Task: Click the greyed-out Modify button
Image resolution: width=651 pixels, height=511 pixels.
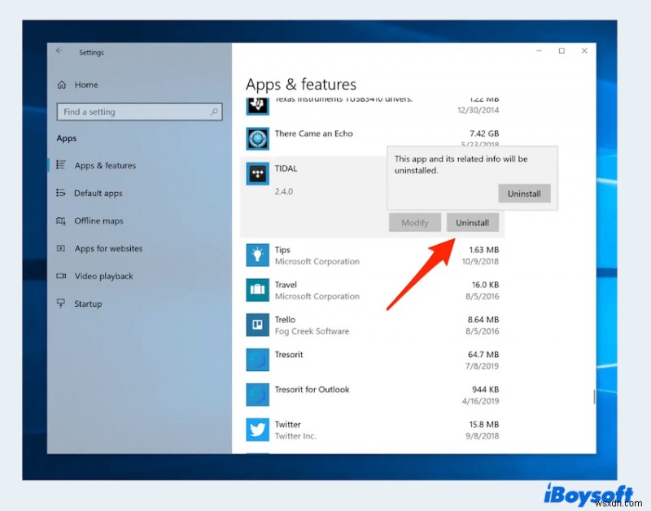Action: tap(415, 222)
